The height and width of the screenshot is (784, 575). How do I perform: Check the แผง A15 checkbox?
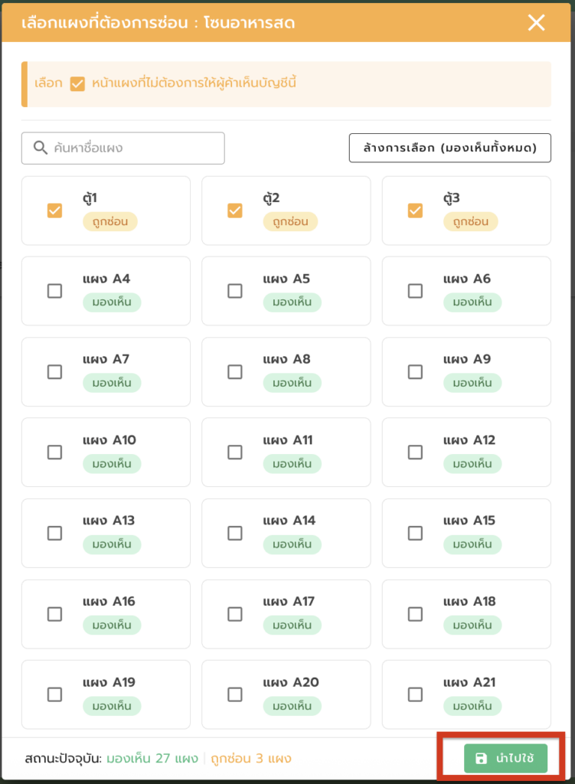(415, 533)
